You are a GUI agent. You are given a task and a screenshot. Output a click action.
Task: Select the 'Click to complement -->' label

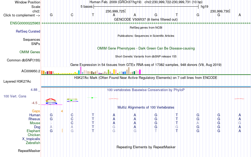point(22,15)
